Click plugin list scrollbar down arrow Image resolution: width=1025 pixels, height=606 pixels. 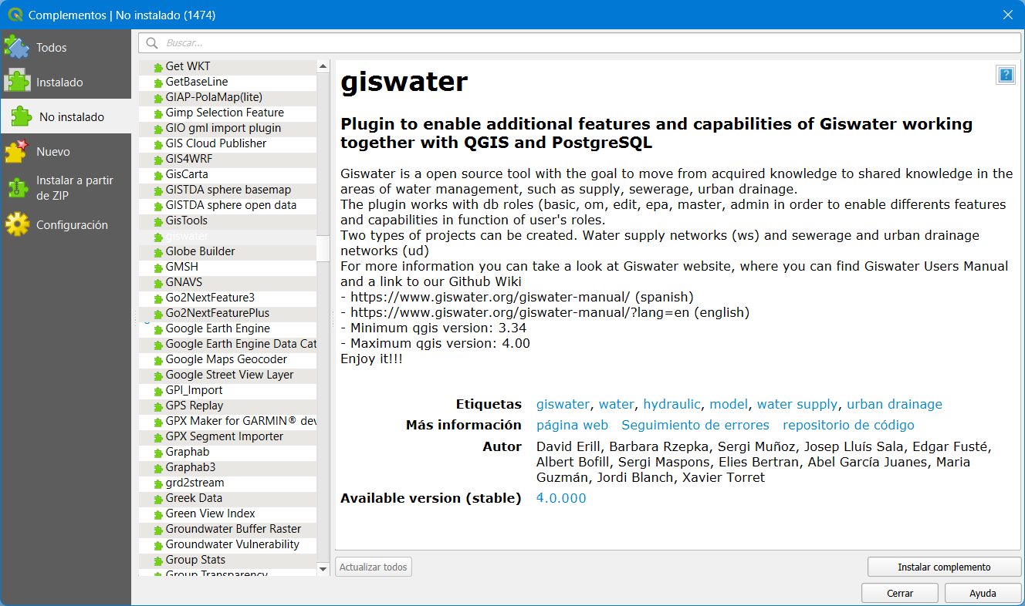(x=323, y=569)
